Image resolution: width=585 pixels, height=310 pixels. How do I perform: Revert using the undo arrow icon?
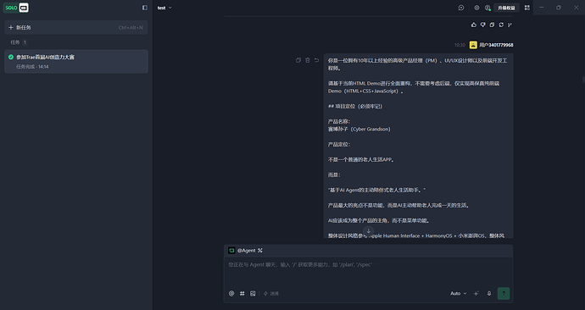tap(316, 60)
